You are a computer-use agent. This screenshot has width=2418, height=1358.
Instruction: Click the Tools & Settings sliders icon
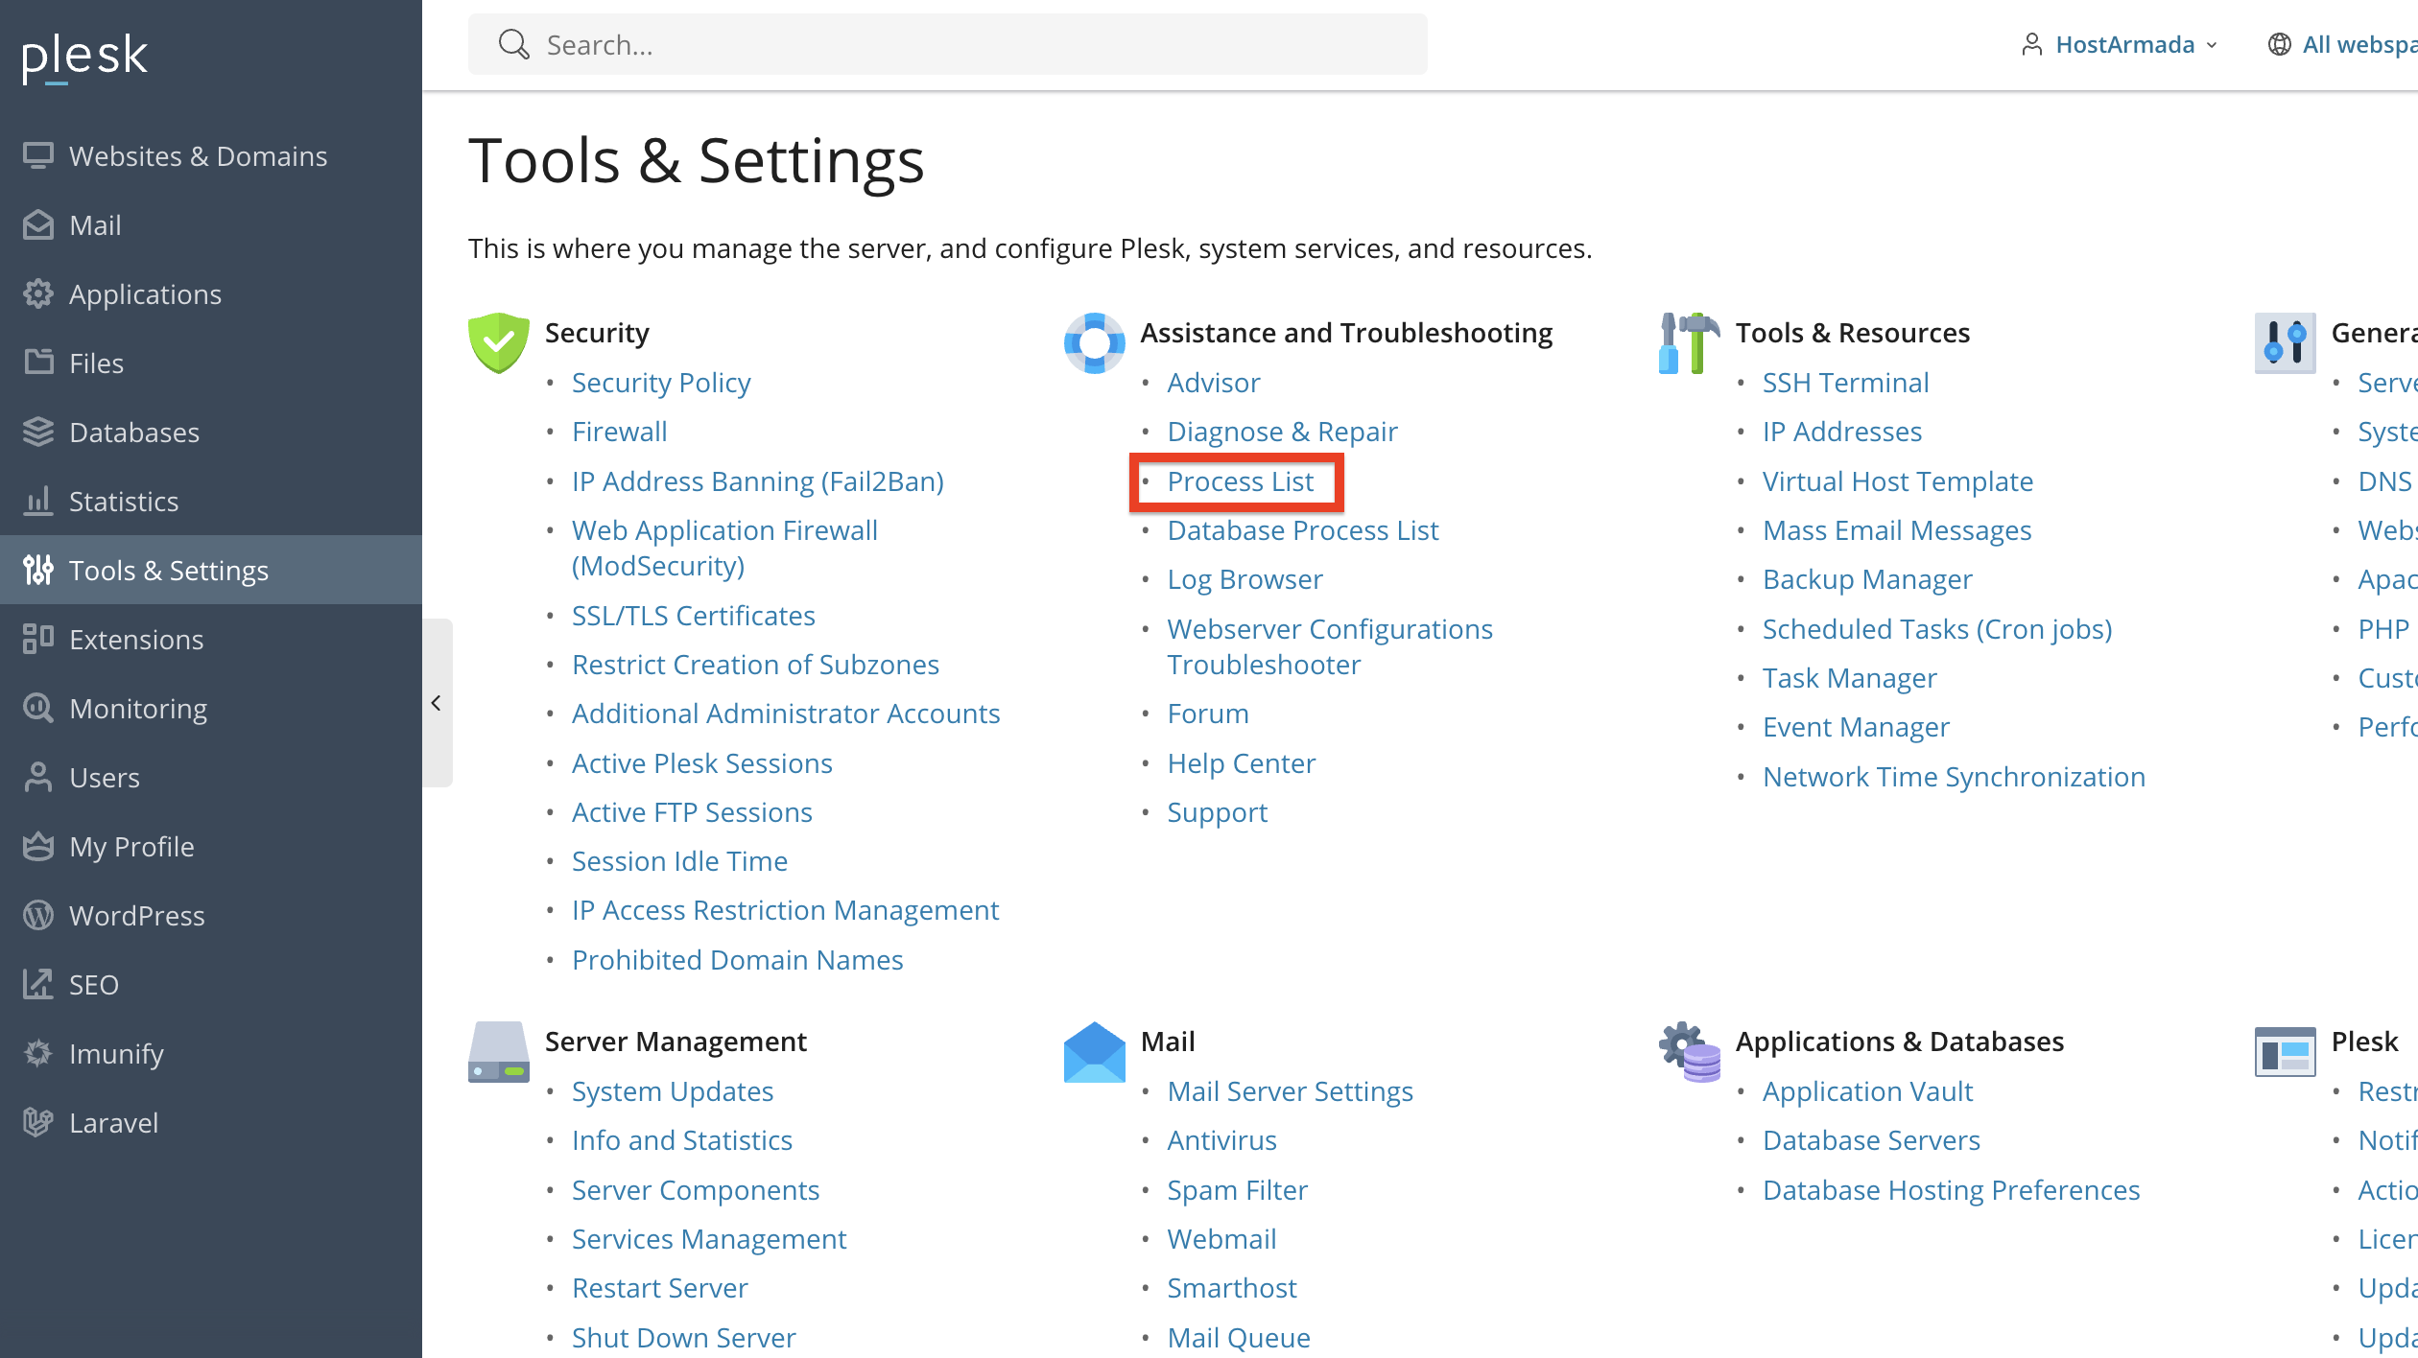coord(38,571)
